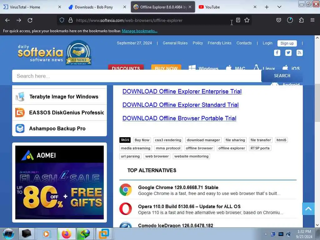Image resolution: width=320 pixels, height=240 pixels.
Task: Download Offline Browser Portable Trial
Action: pos(179,118)
